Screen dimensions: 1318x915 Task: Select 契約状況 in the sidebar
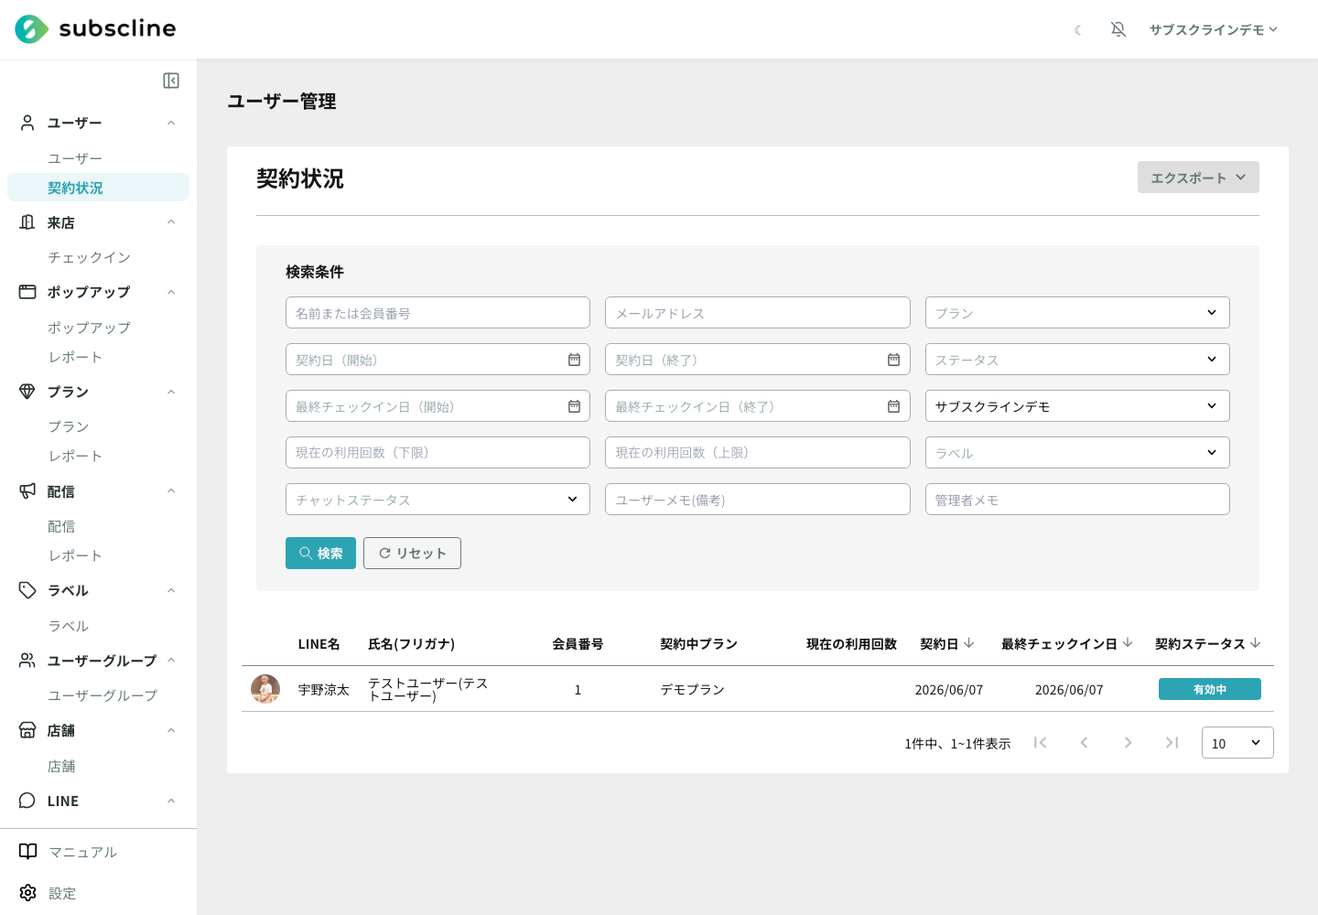(x=98, y=188)
